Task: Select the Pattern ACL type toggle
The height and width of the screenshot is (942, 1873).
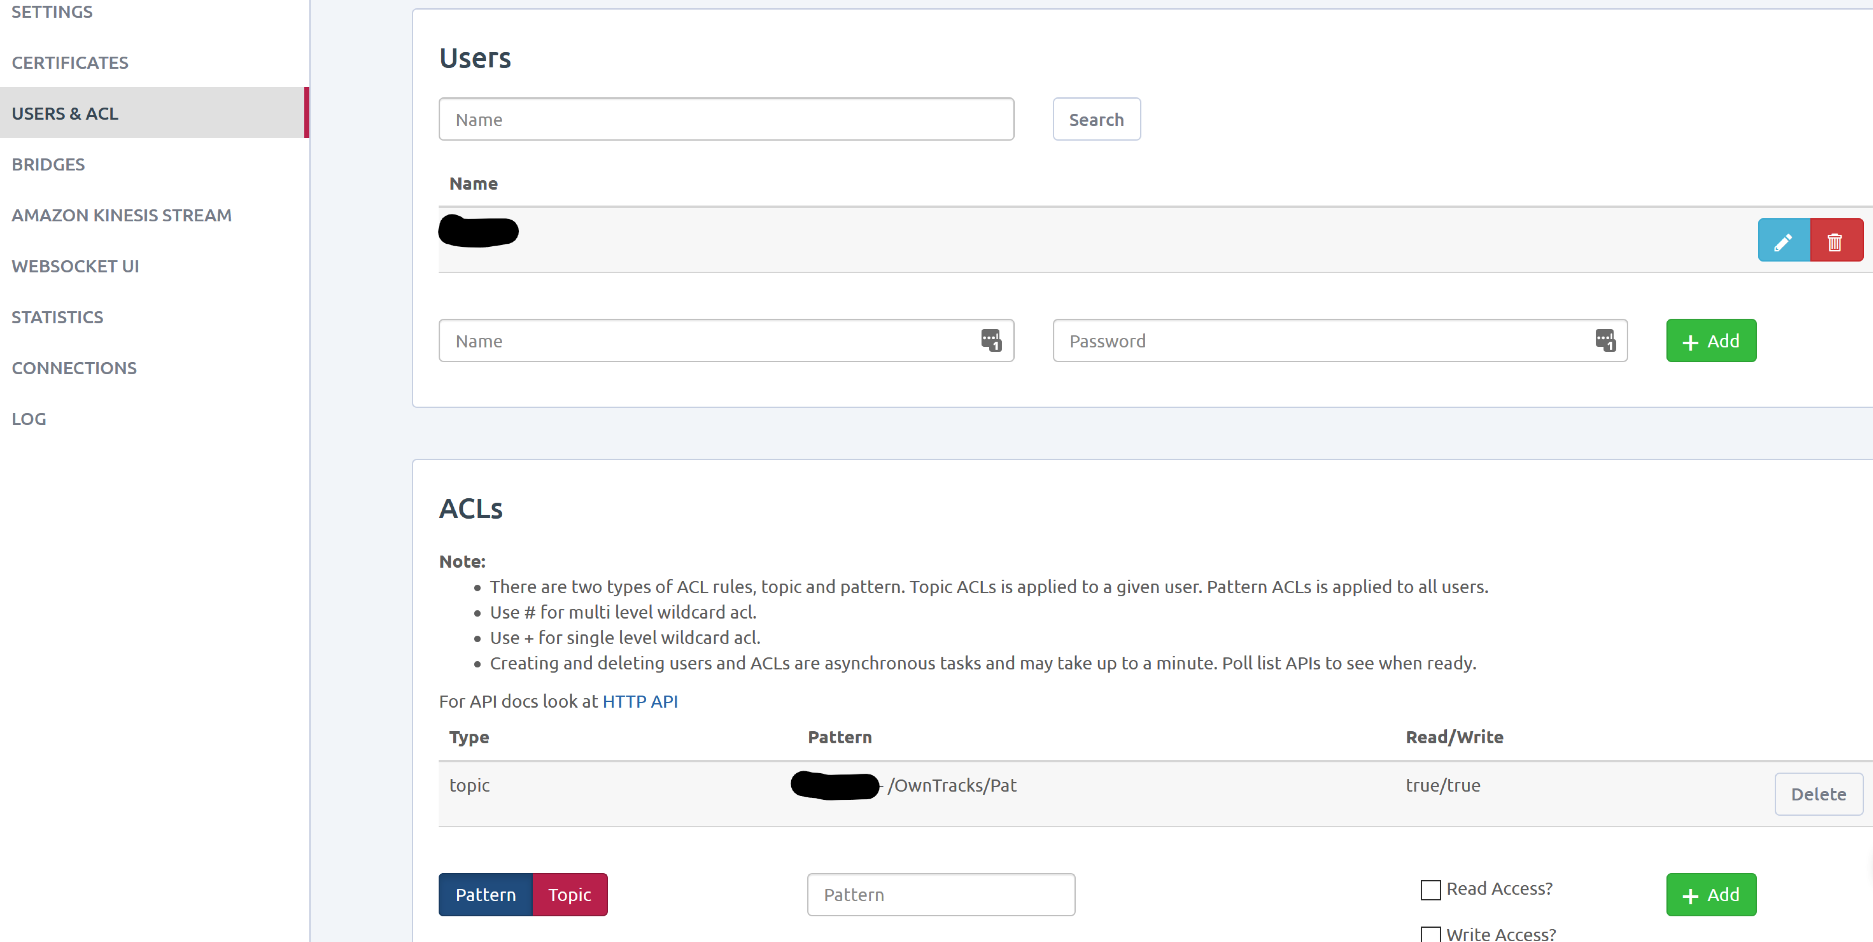Action: pyautogui.click(x=486, y=895)
